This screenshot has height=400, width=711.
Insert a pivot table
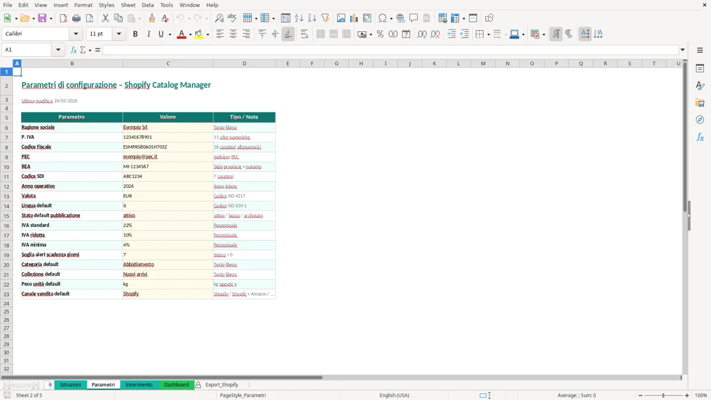(x=367, y=18)
